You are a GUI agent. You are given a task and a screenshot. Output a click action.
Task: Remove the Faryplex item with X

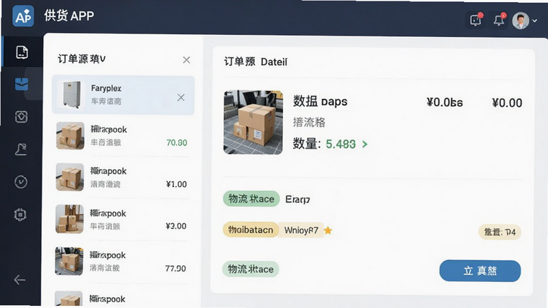pyautogui.click(x=181, y=97)
